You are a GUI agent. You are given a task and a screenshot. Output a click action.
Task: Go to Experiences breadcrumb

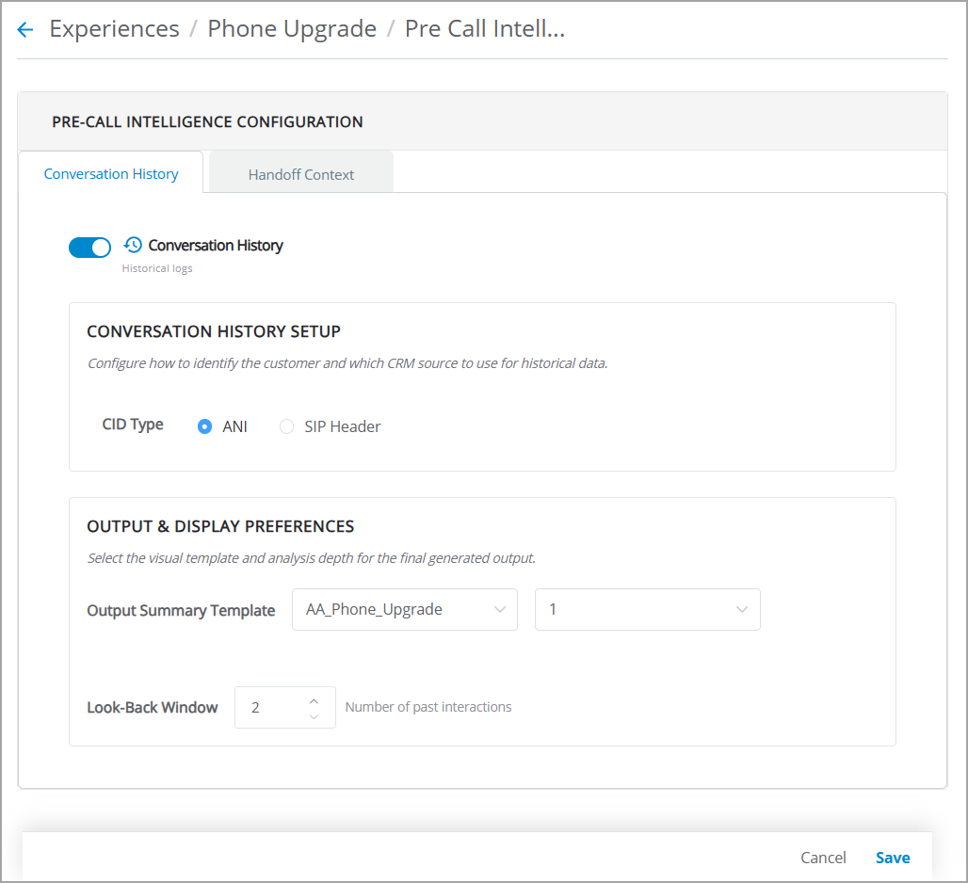pyautogui.click(x=114, y=29)
